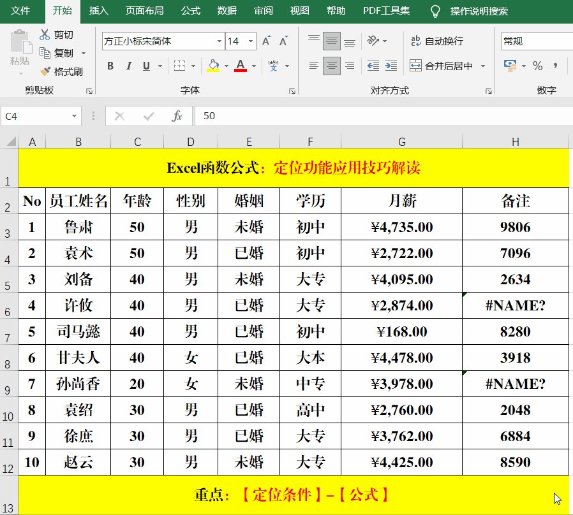Switch to the 数据 tab
Image resolution: width=573 pixels, height=515 pixels.
point(227,11)
